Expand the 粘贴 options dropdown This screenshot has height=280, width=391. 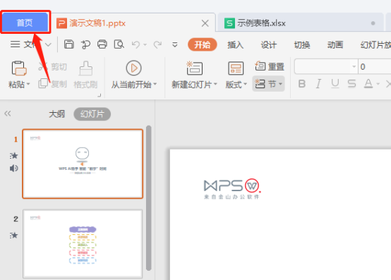[28, 84]
